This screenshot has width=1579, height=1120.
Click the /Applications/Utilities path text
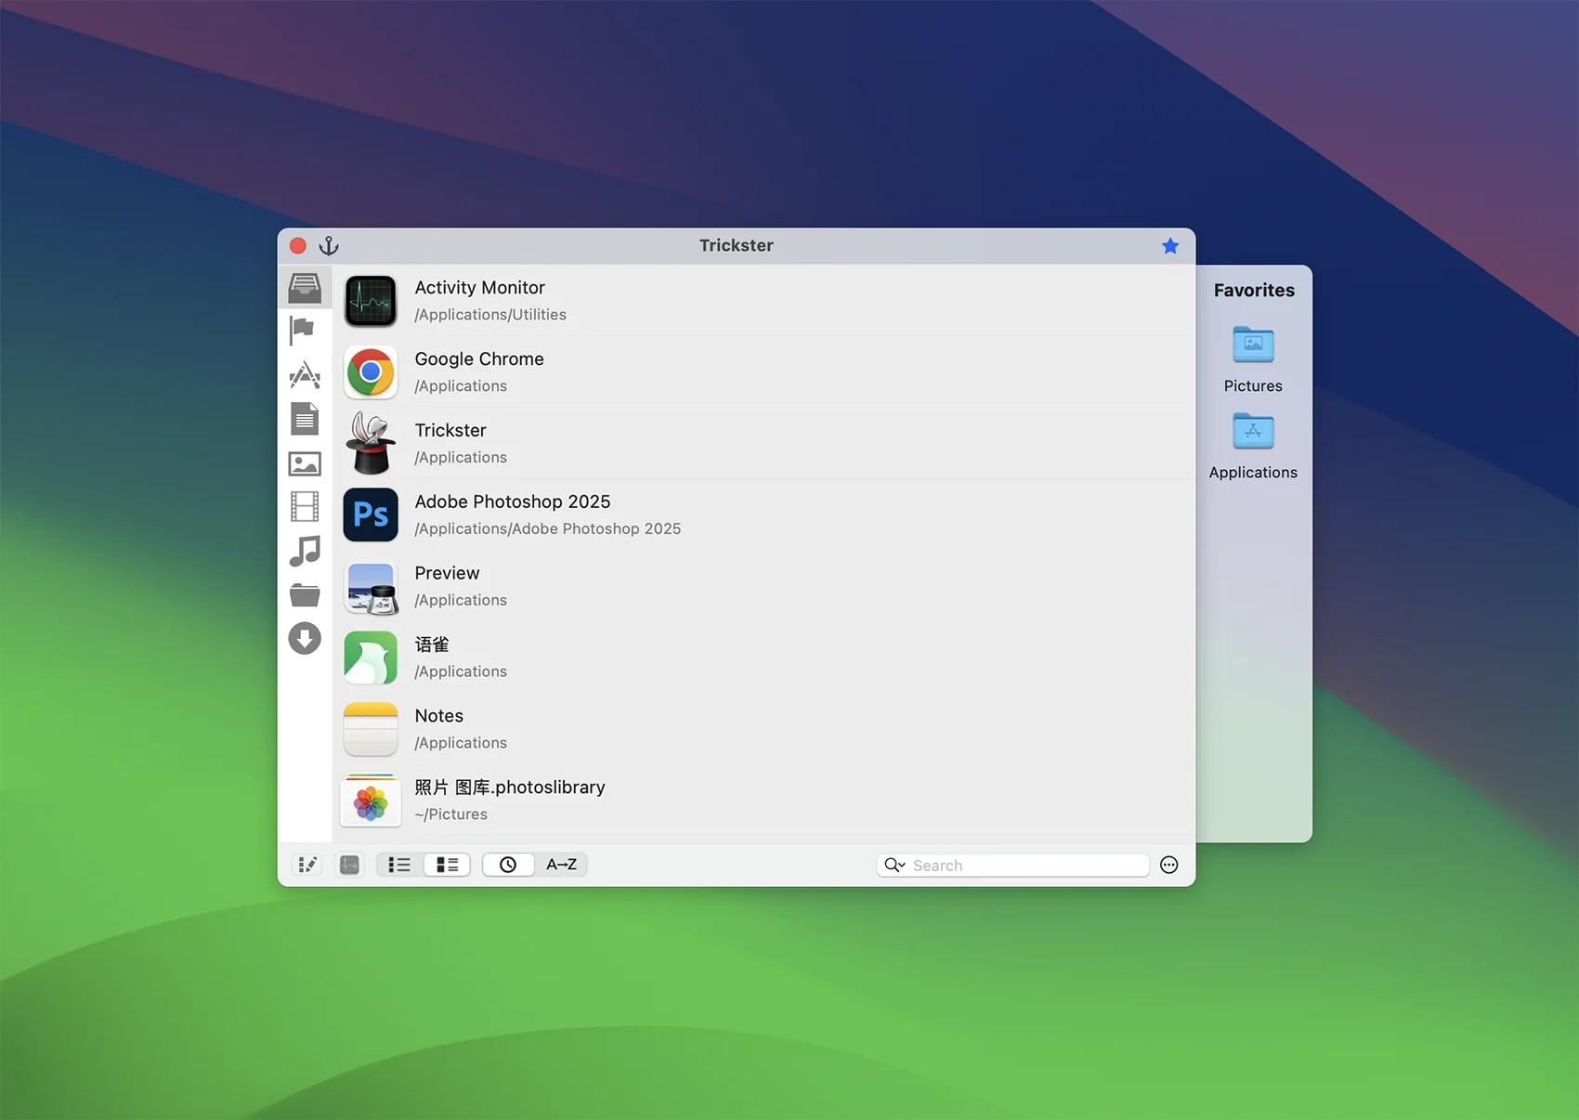490,315
